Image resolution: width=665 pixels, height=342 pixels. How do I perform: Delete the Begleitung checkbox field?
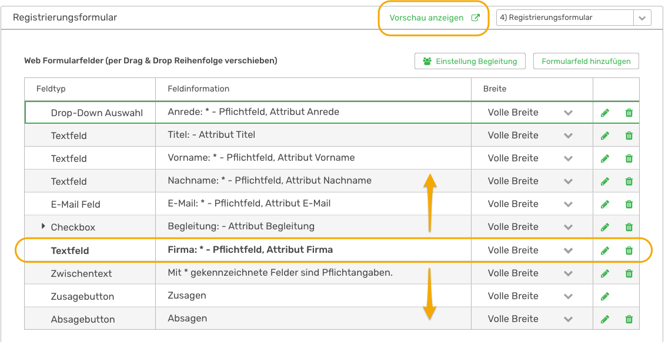(x=629, y=227)
